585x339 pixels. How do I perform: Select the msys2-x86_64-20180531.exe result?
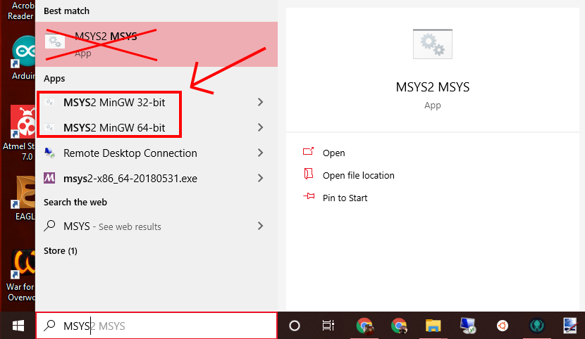[x=156, y=178]
